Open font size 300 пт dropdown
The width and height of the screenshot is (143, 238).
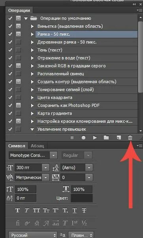coord(45,168)
